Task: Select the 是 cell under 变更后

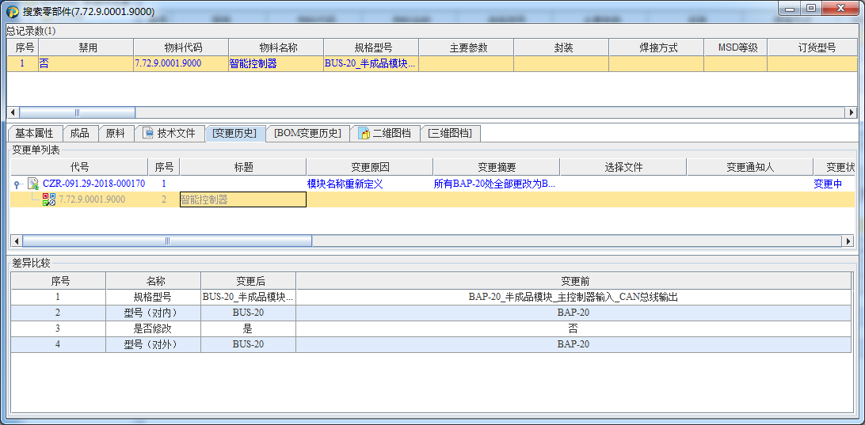Action: pos(248,329)
